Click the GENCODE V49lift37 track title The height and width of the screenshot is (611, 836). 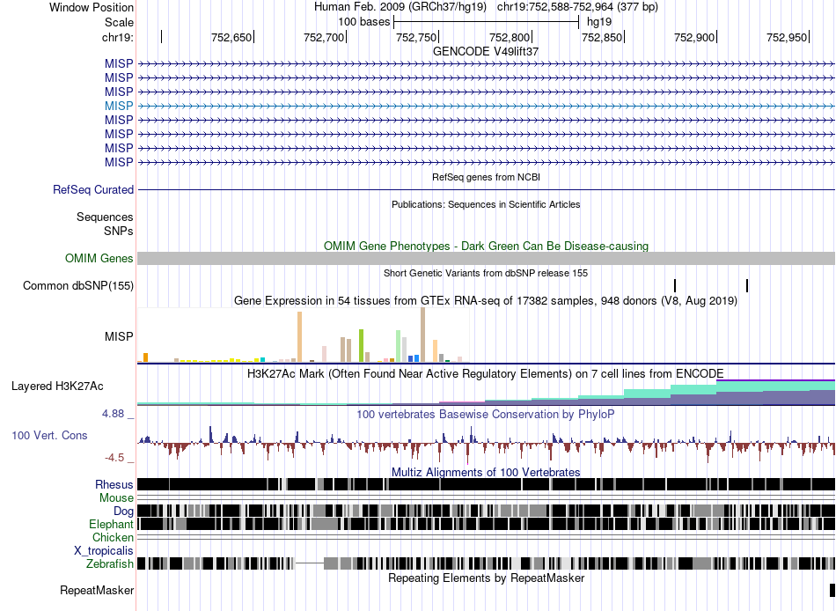coord(486,51)
